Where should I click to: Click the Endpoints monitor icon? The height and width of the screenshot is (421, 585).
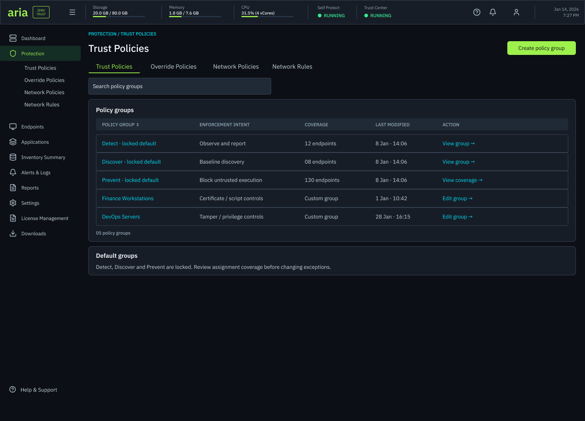[x=13, y=127]
